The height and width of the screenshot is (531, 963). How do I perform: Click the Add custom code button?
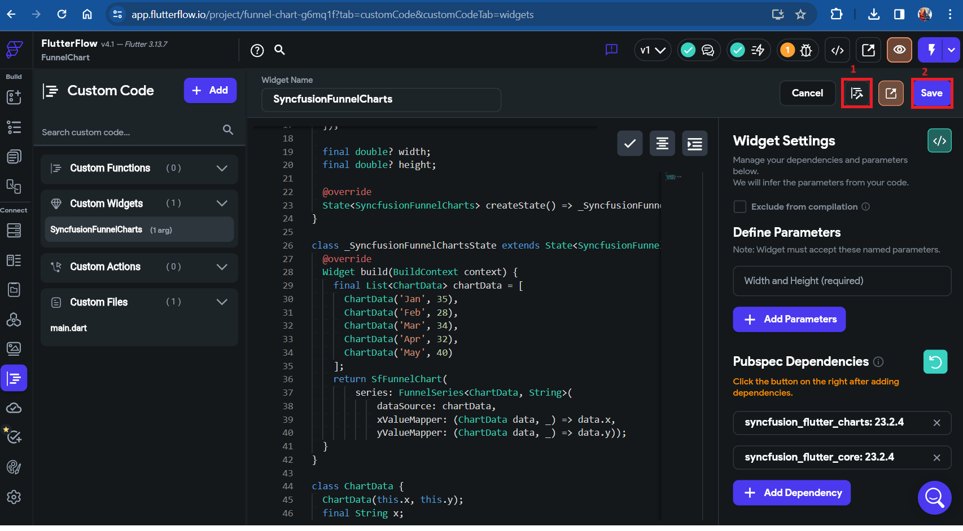pyautogui.click(x=210, y=90)
